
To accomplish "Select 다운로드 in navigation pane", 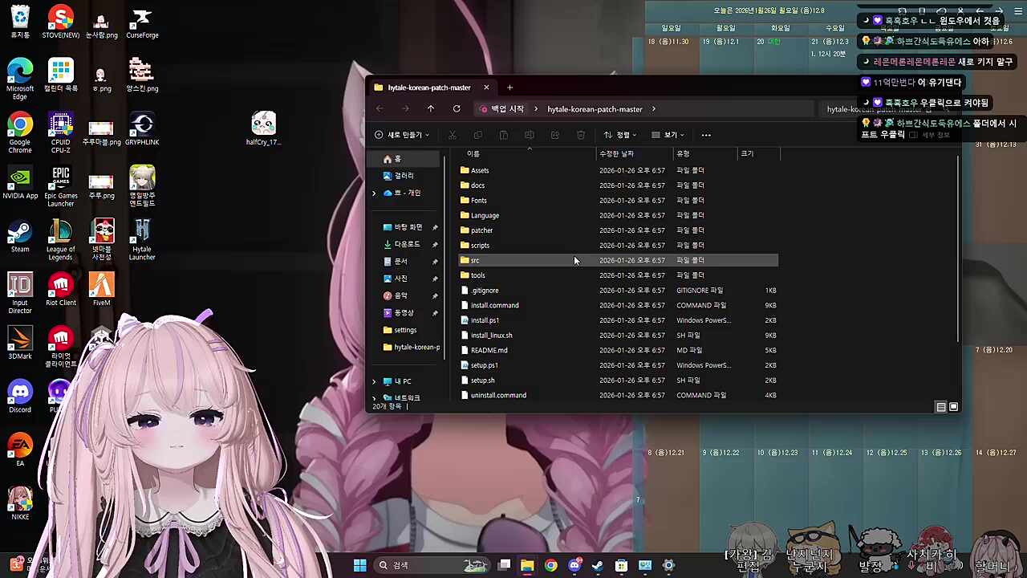I will (x=407, y=244).
